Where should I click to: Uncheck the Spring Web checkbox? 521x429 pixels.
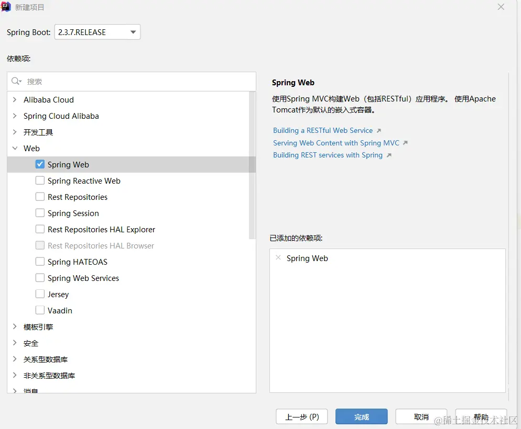(40, 164)
